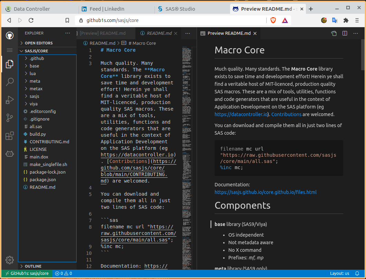Expand the viya folder
The image size is (366, 279).
(47, 104)
